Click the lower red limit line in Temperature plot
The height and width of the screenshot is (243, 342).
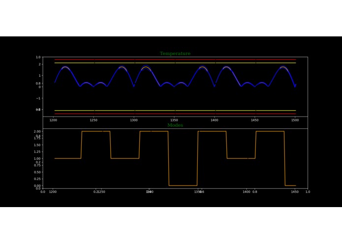click(175, 114)
